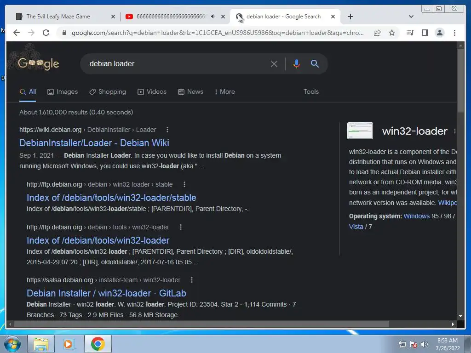471x353 pixels.
Task: Open the Windows link under Operating system
Action: point(416,216)
